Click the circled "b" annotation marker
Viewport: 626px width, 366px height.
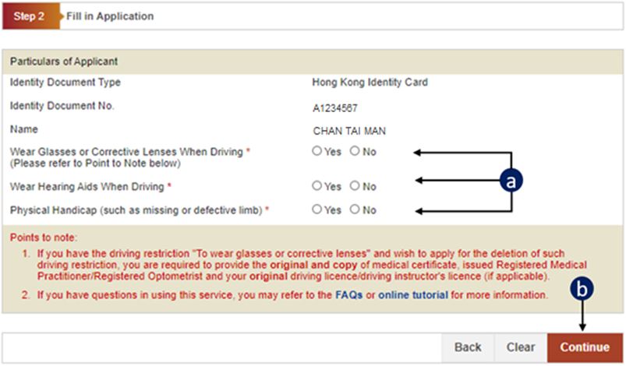582,289
